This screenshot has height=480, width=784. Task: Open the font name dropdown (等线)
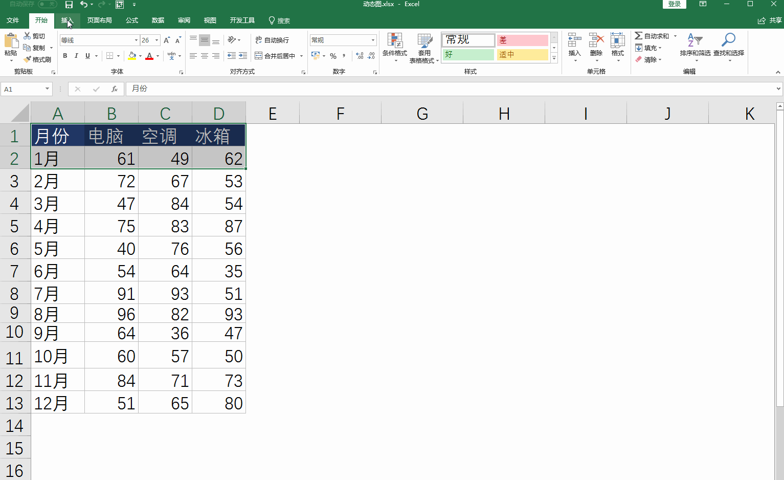pos(136,40)
